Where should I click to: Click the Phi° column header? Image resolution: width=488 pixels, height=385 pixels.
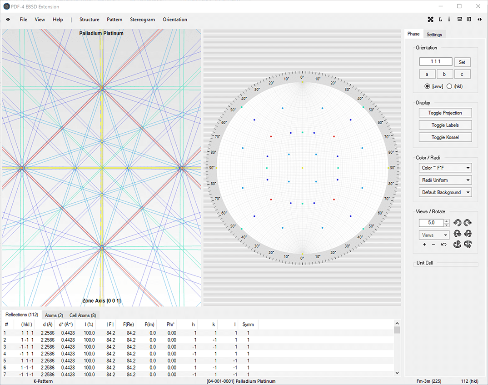click(x=167, y=324)
